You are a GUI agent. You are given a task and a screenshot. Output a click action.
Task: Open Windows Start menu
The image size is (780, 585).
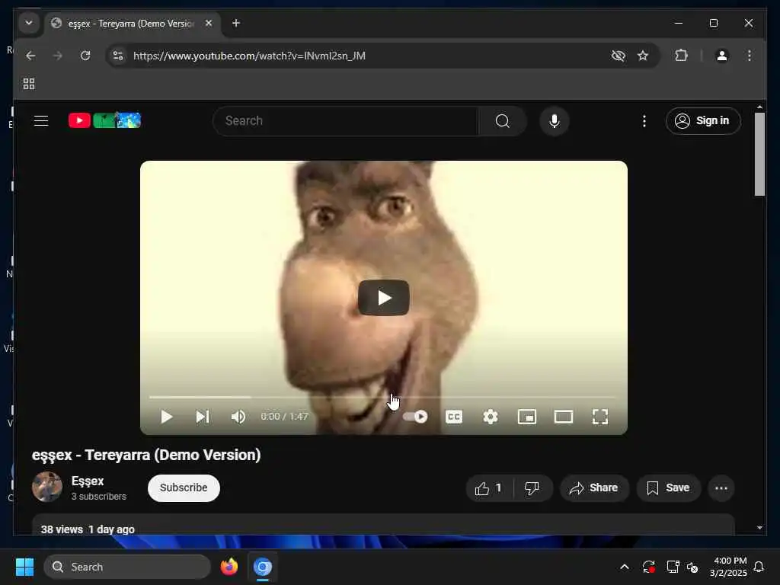click(x=24, y=567)
